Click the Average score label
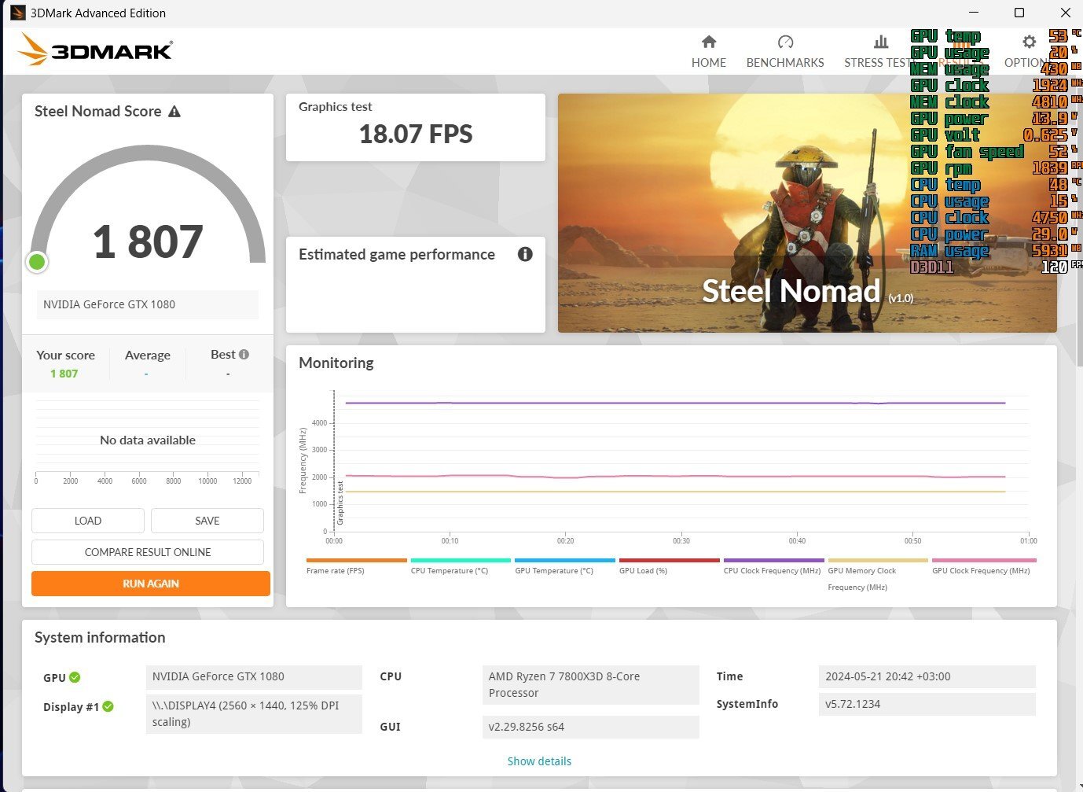 click(x=148, y=355)
